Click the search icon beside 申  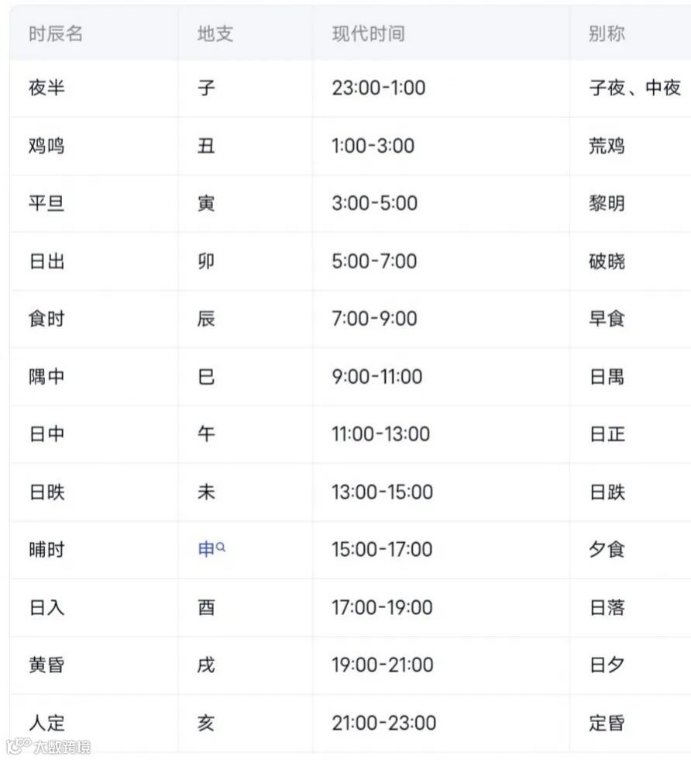click(221, 548)
